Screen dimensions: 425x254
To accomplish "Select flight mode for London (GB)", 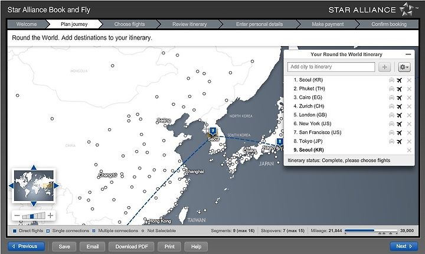I will click(399, 115).
